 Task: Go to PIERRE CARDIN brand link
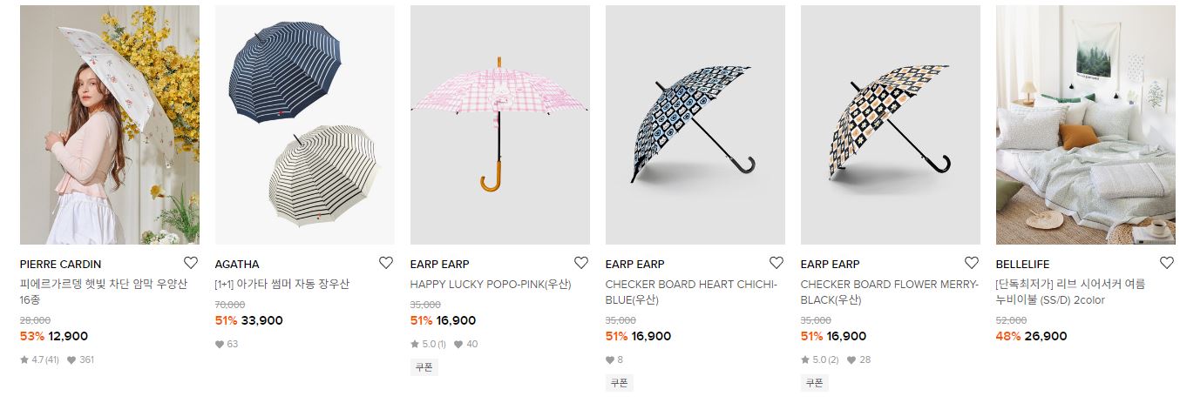click(60, 265)
